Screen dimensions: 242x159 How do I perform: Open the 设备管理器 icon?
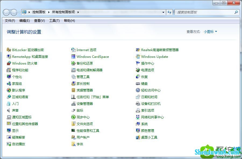pos(73,104)
